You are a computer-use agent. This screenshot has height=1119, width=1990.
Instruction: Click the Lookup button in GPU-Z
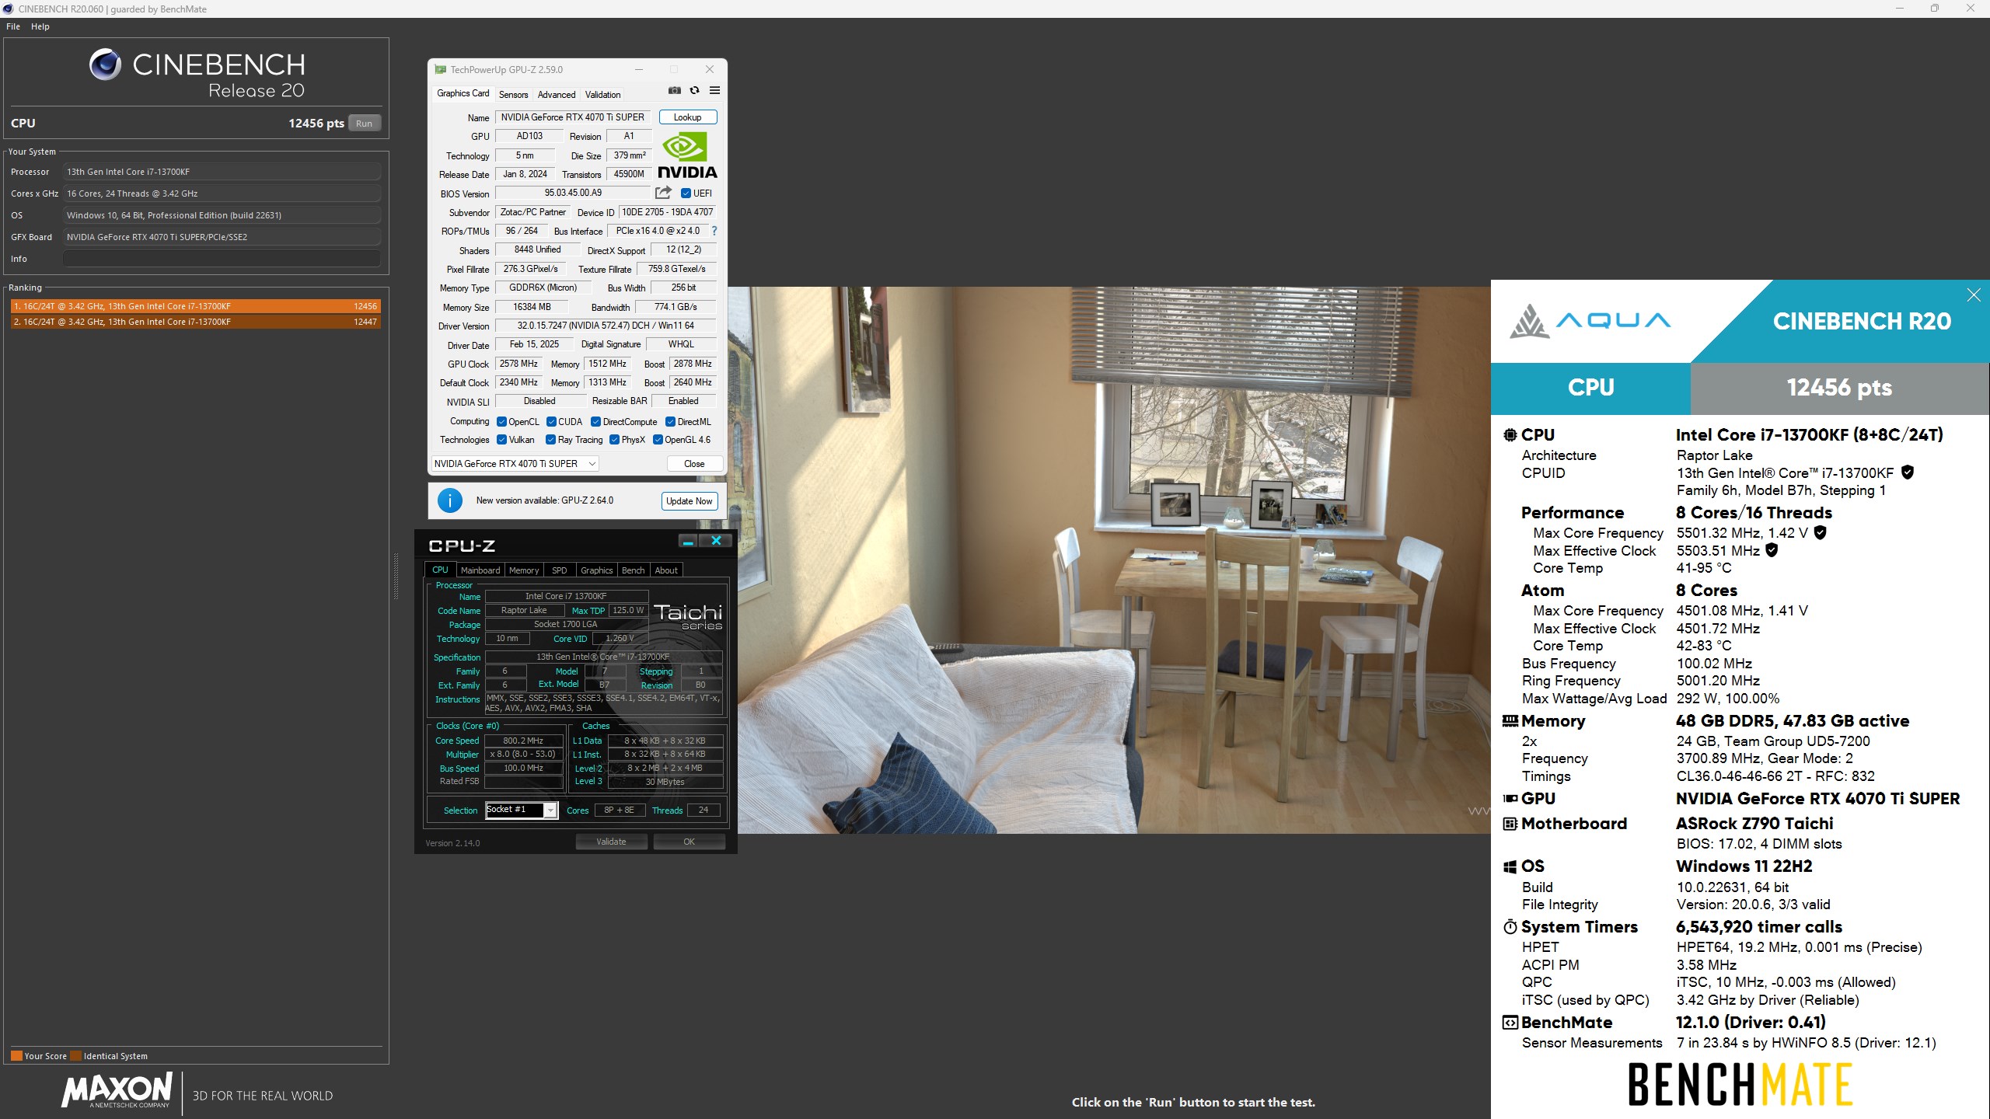click(688, 117)
